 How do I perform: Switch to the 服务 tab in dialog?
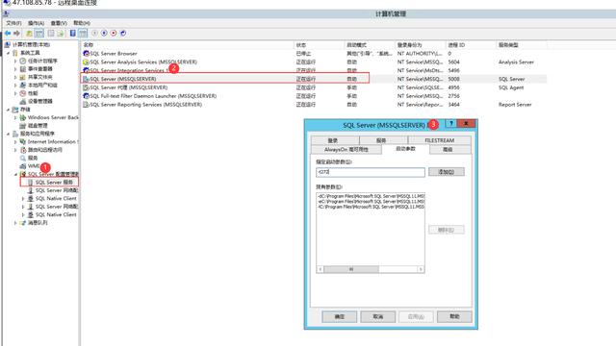[383, 140]
